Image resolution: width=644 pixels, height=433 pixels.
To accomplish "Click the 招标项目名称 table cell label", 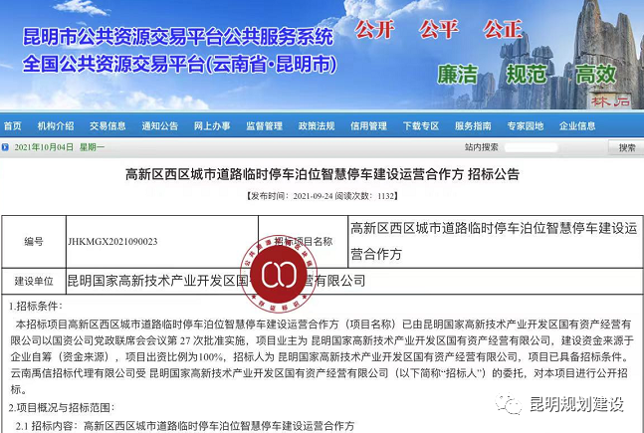I will click(304, 242).
